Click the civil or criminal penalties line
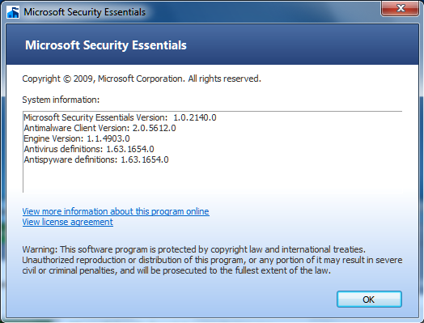The height and width of the screenshot is (323, 424). pos(176,270)
